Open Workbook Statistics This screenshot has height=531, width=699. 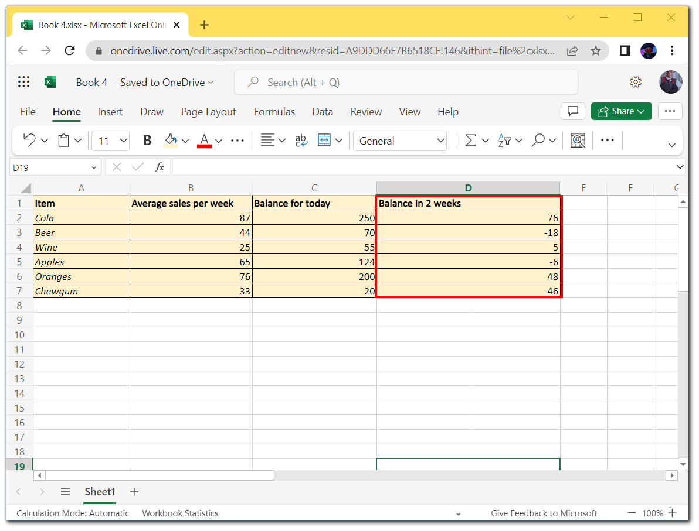coord(180,513)
